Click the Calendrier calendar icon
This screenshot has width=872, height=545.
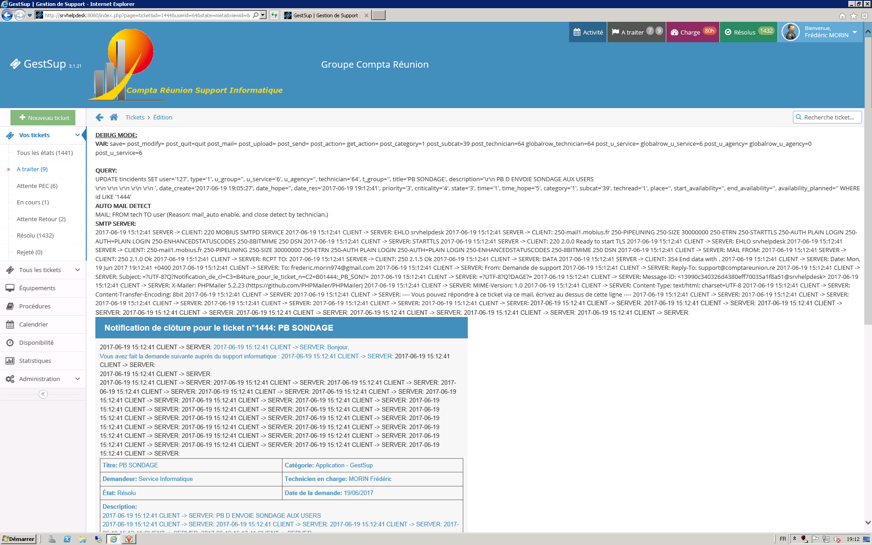click(x=10, y=324)
